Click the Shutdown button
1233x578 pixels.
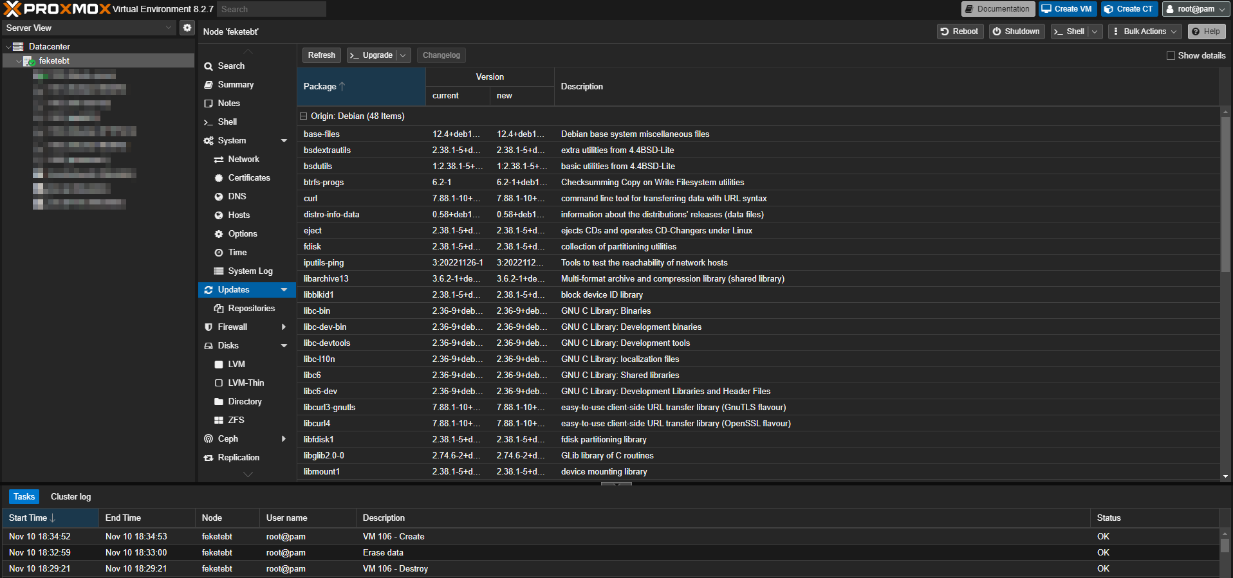[x=1016, y=32]
